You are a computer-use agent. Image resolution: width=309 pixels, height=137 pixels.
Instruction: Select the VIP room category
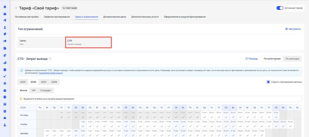coord(34,90)
